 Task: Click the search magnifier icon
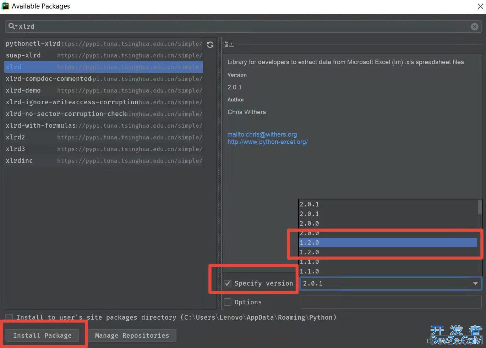click(12, 26)
